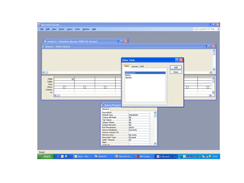Image resolution: width=244 pixels, height=183 pixels.
Task: Tick Show checkbox in the second grid column
Action: [85, 87]
